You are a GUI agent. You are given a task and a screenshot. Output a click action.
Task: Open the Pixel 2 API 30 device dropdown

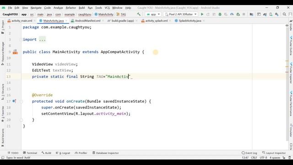181,14
